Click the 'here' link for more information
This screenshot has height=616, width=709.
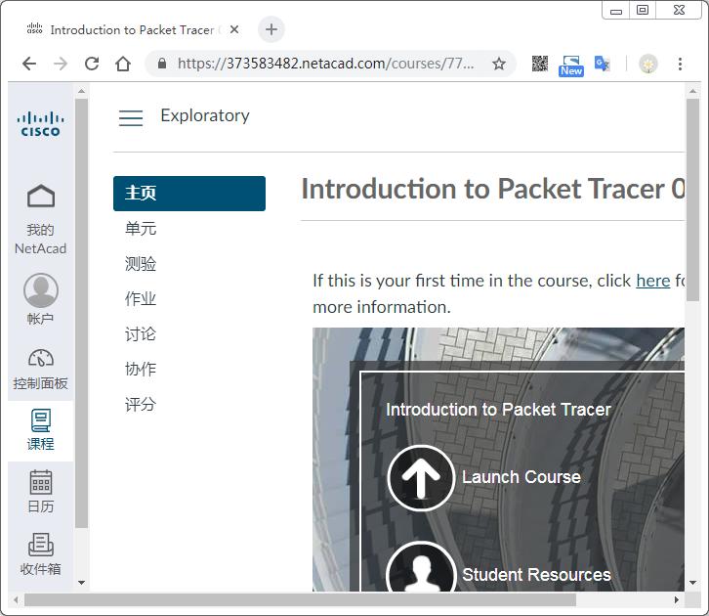pyautogui.click(x=653, y=281)
